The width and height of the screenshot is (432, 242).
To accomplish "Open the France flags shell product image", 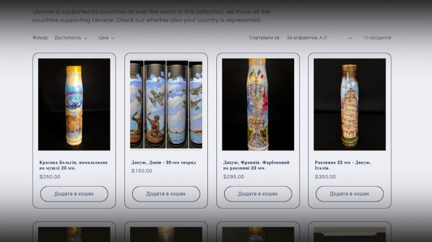I will point(258,104).
